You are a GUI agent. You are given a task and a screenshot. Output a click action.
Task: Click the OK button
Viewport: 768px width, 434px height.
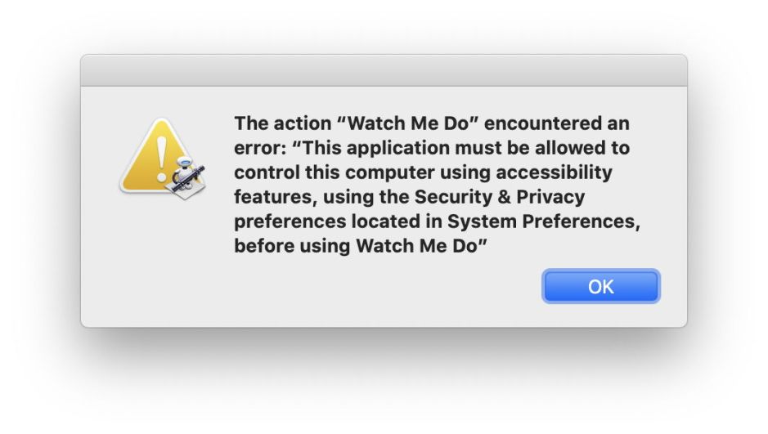[600, 287]
